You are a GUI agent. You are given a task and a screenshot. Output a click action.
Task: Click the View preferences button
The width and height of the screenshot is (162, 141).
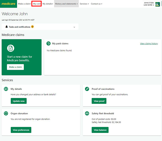coord(21,130)
